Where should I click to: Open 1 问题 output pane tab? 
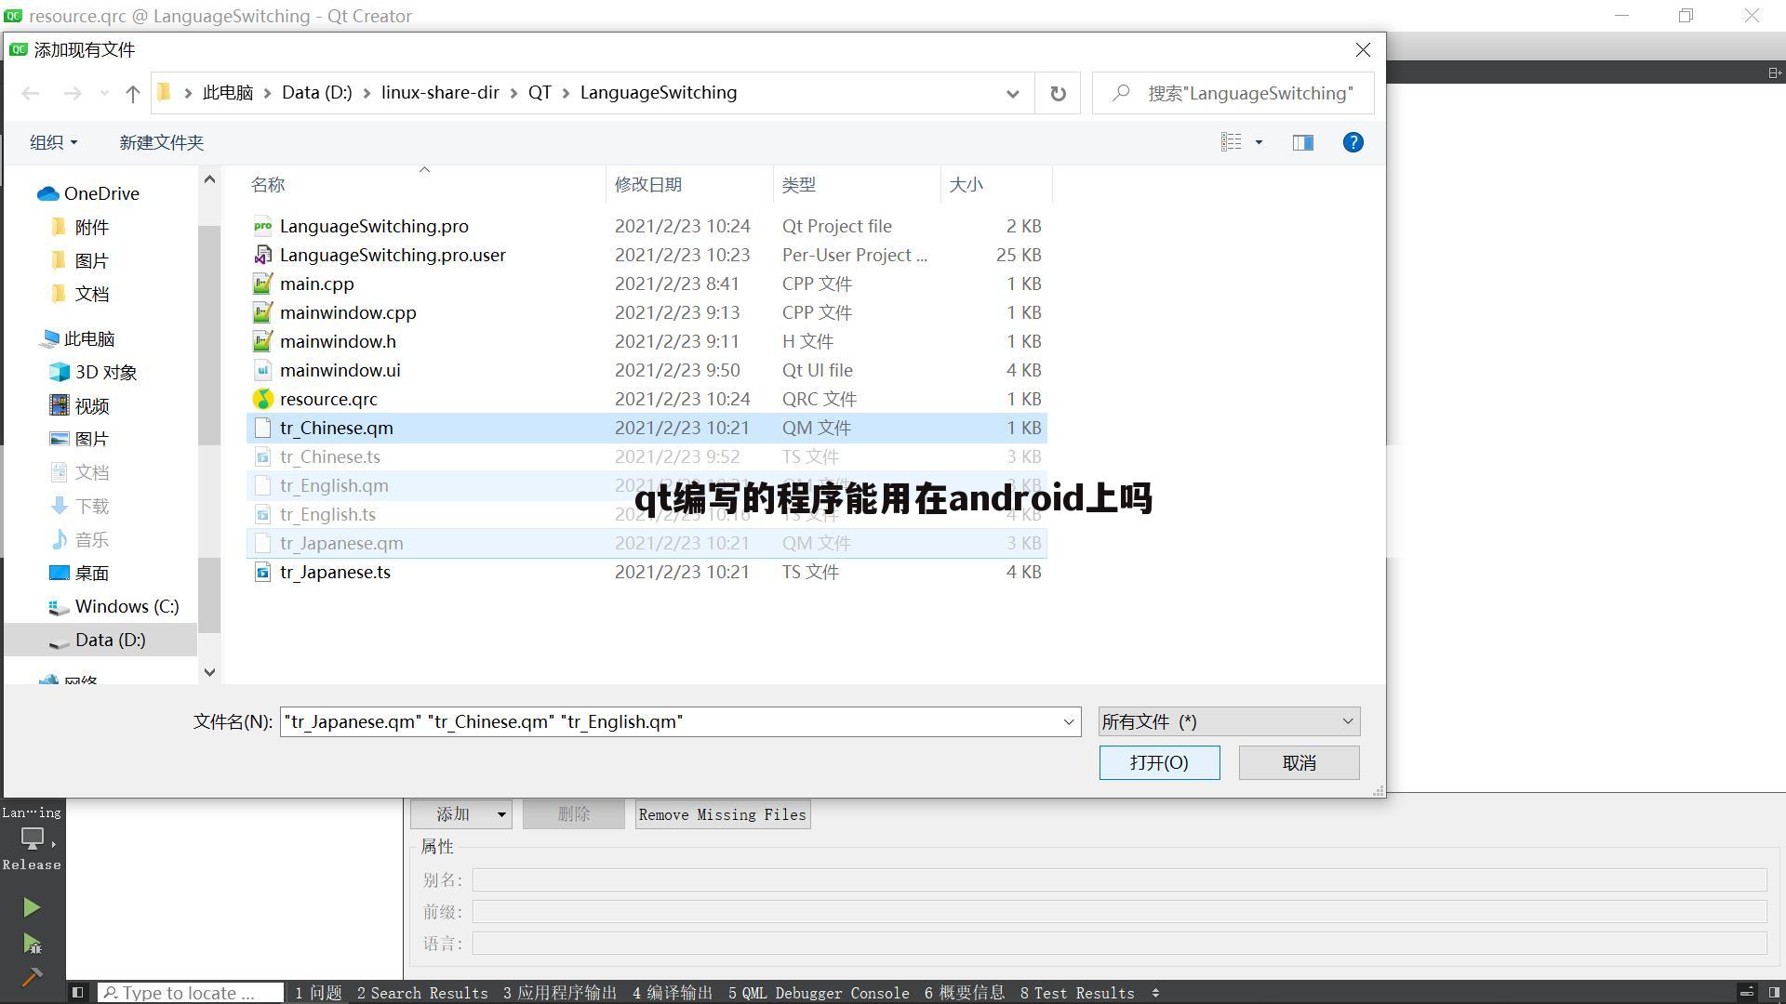[318, 993]
